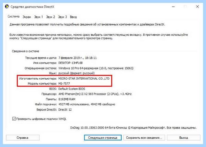Click the Справка button
Image resolution: width=206 pixels, height=147 pixels.
23,137
